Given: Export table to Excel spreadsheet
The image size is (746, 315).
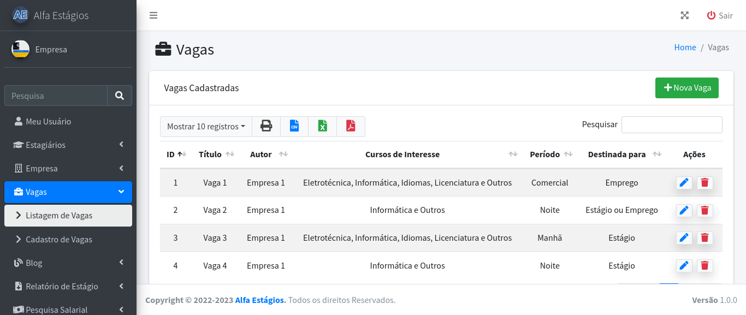Looking at the screenshot, I should point(323,126).
